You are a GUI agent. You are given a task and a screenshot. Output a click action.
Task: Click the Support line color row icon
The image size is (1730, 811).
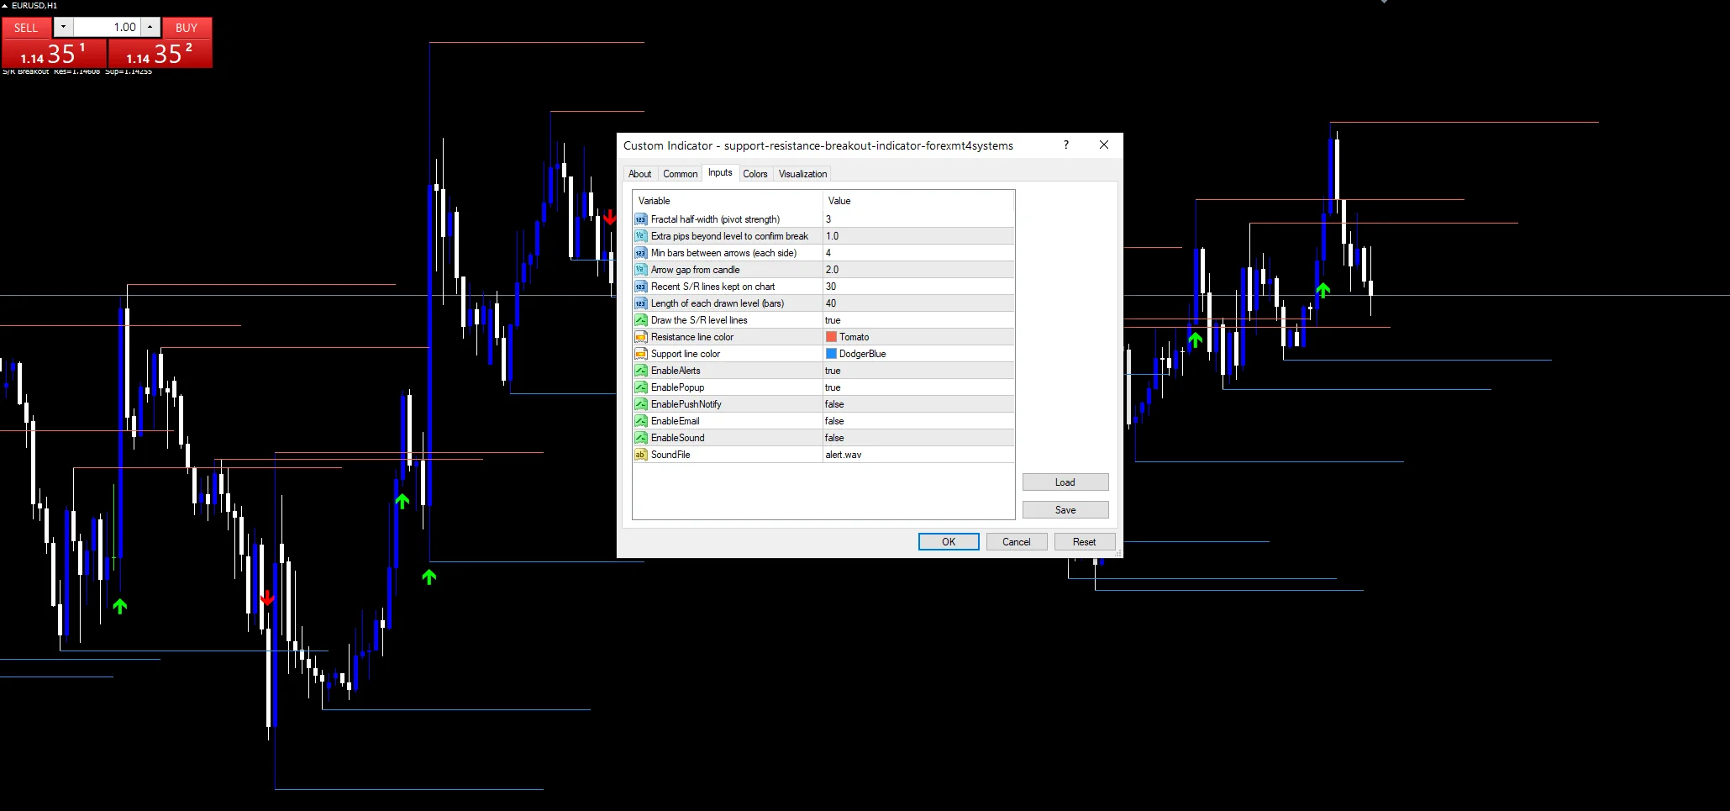[x=640, y=354]
